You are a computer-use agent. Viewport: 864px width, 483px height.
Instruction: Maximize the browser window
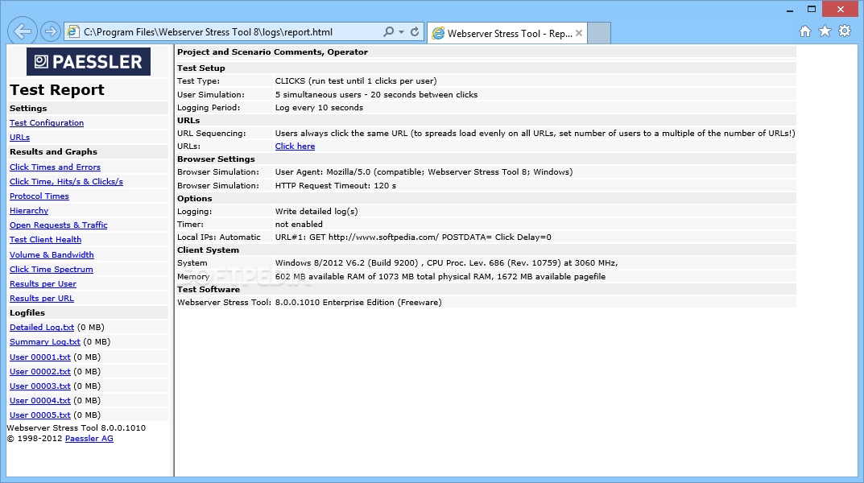click(812, 9)
